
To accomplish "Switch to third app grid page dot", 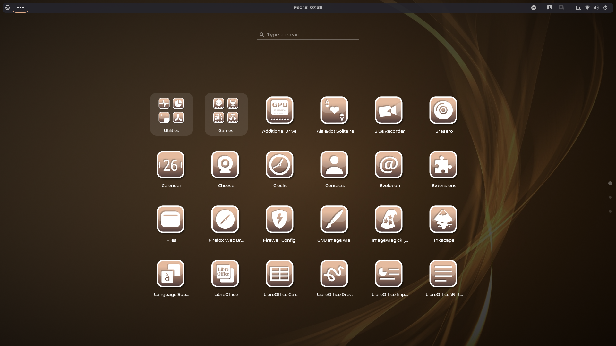I will 610,211.
